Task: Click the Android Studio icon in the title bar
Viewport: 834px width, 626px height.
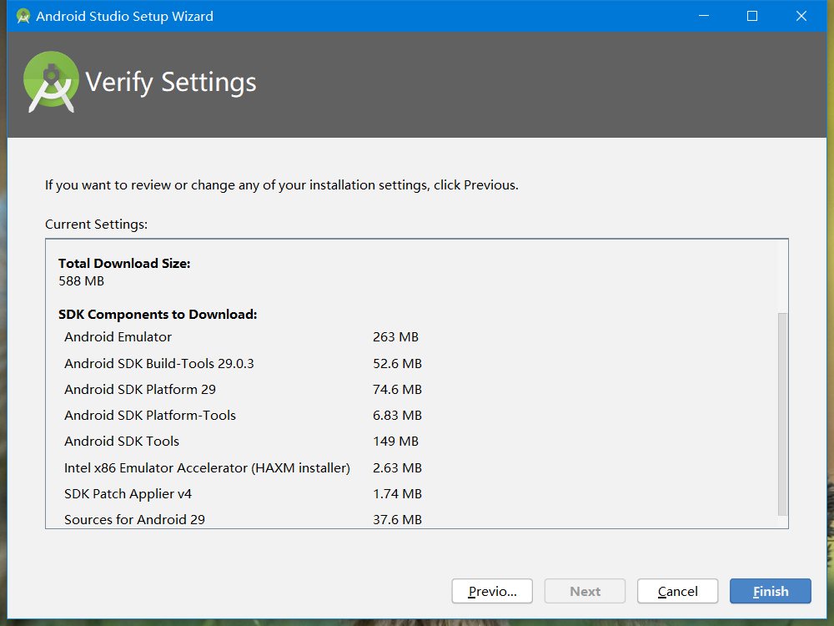Action: tap(23, 15)
